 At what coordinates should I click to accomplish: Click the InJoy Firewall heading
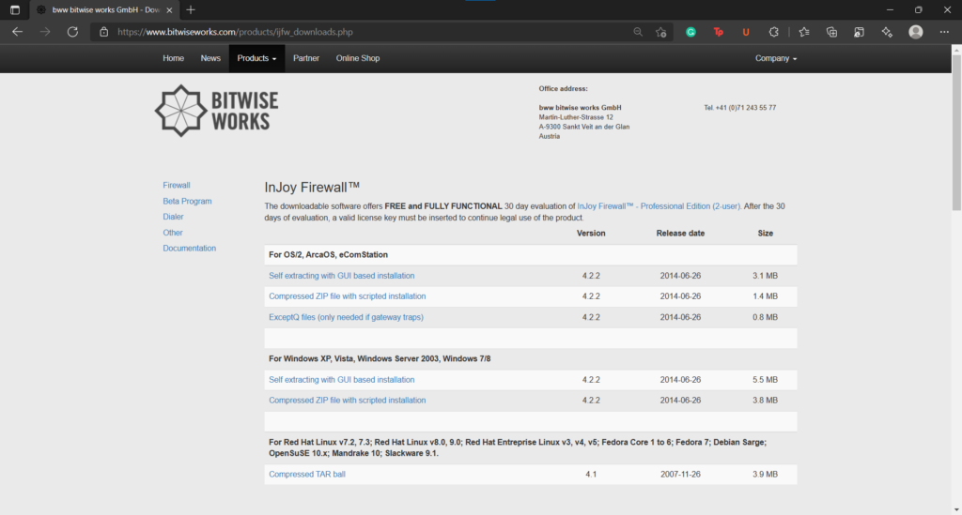click(312, 188)
